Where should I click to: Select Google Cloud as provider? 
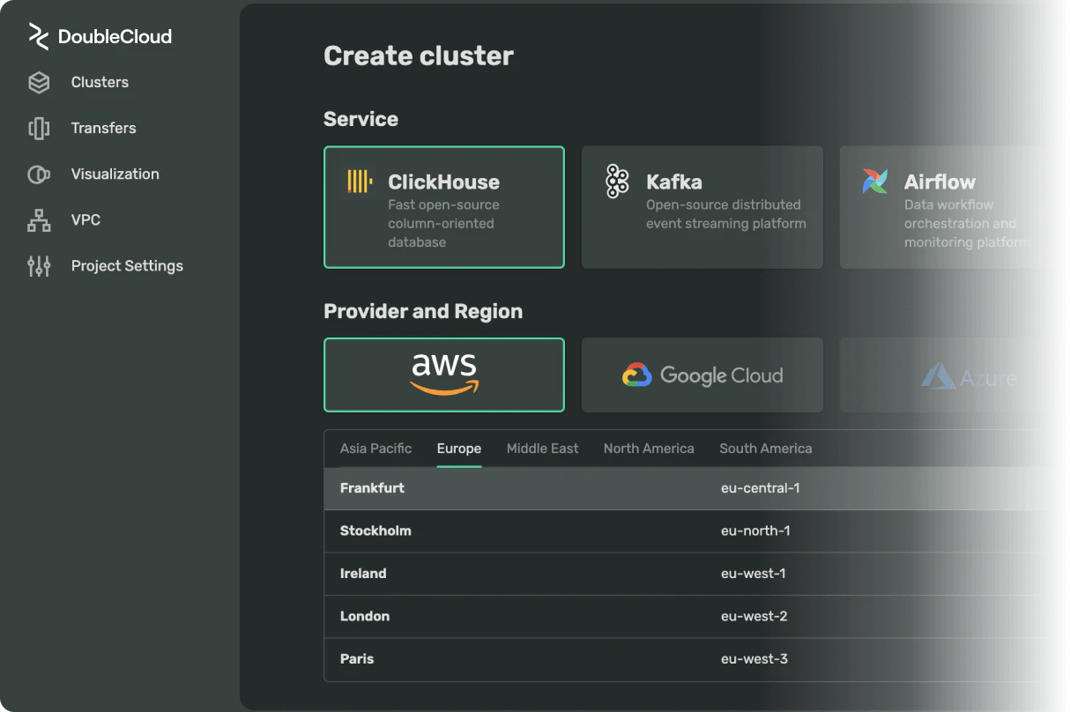(702, 375)
